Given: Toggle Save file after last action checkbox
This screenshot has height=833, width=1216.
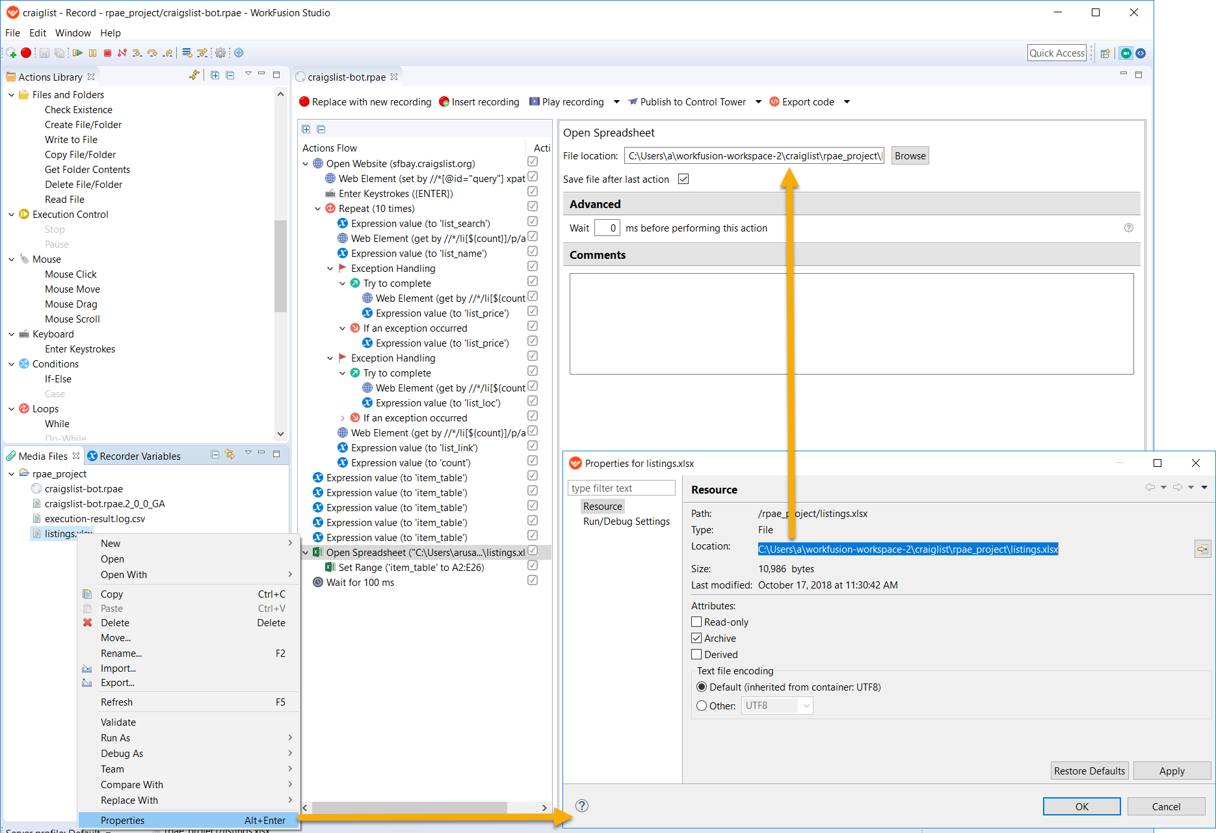Looking at the screenshot, I should click(x=683, y=179).
